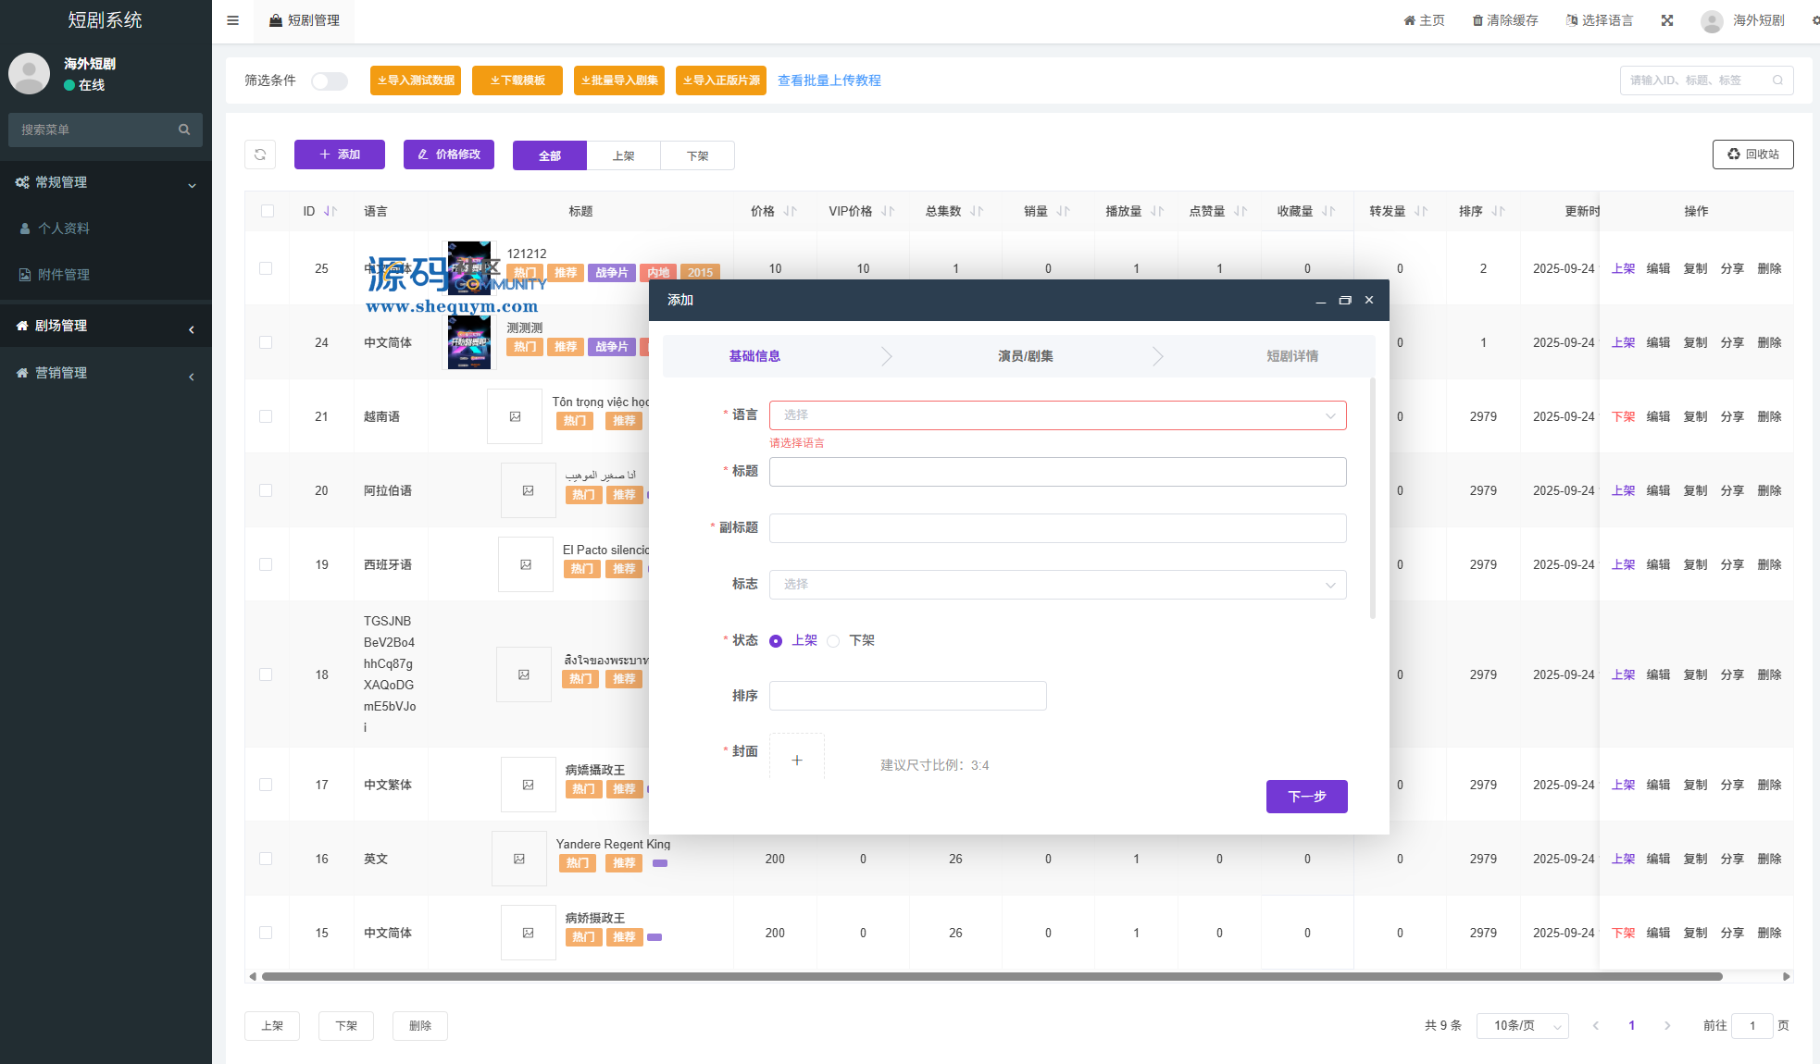Click the horizontal table scrollbar
This screenshot has width=1820, height=1064.
(991, 976)
